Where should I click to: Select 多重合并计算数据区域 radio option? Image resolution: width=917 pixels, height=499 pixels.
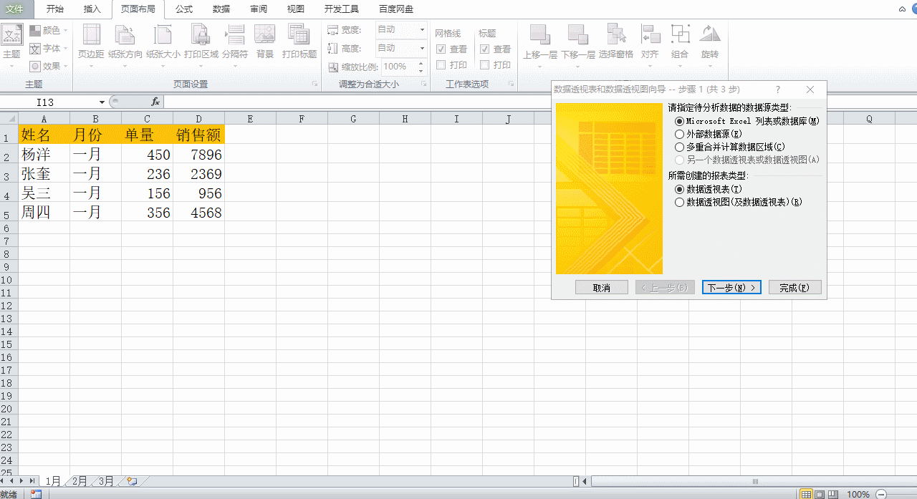click(680, 147)
